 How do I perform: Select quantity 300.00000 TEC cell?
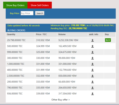20,58
